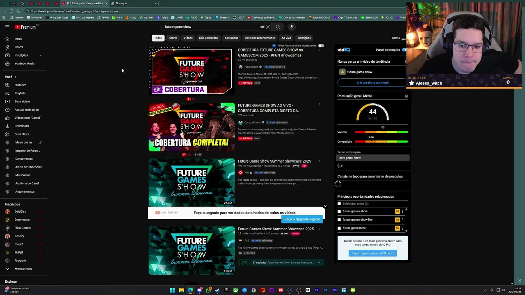525x295 pixels.
Task: Click the Volume score bar
Action: [x=381, y=132]
